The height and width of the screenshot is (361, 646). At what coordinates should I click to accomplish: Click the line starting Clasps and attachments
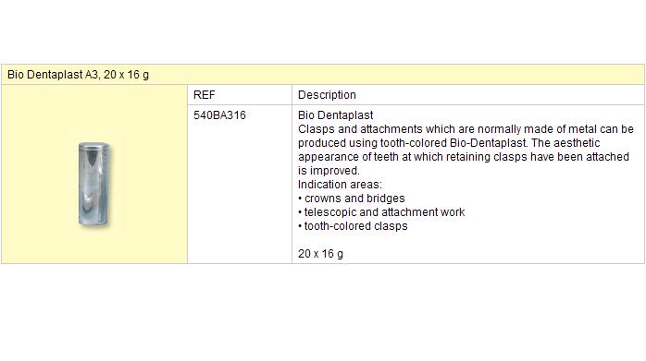click(x=466, y=129)
